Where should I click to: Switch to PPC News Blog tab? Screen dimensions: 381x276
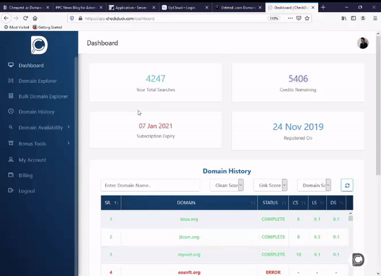79,8
